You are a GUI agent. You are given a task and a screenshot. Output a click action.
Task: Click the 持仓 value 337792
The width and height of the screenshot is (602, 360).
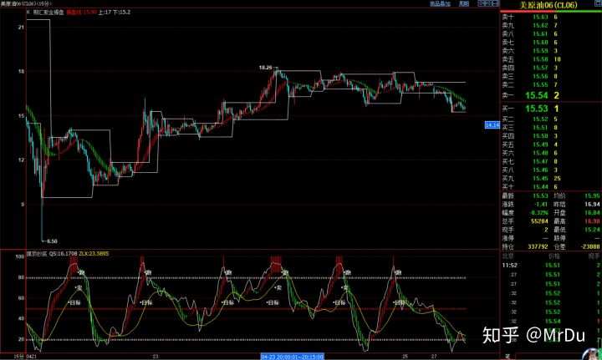538,246
